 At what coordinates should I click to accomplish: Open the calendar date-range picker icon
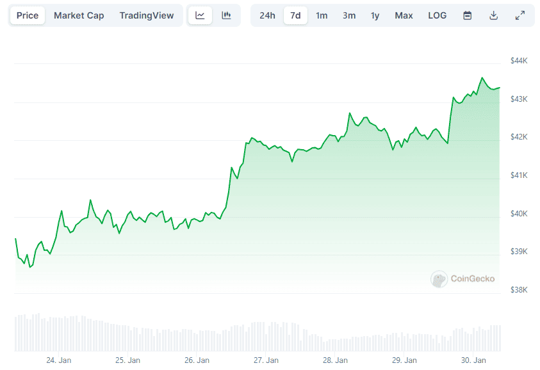(467, 15)
